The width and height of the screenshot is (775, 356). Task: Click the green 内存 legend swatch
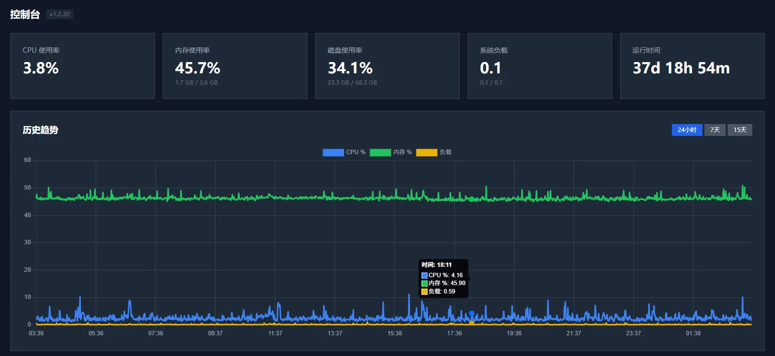pyautogui.click(x=380, y=152)
